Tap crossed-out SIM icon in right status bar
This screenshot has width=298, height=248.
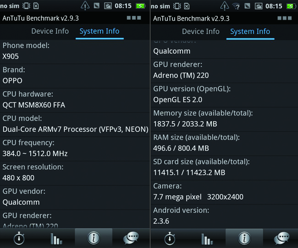tap(187, 6)
